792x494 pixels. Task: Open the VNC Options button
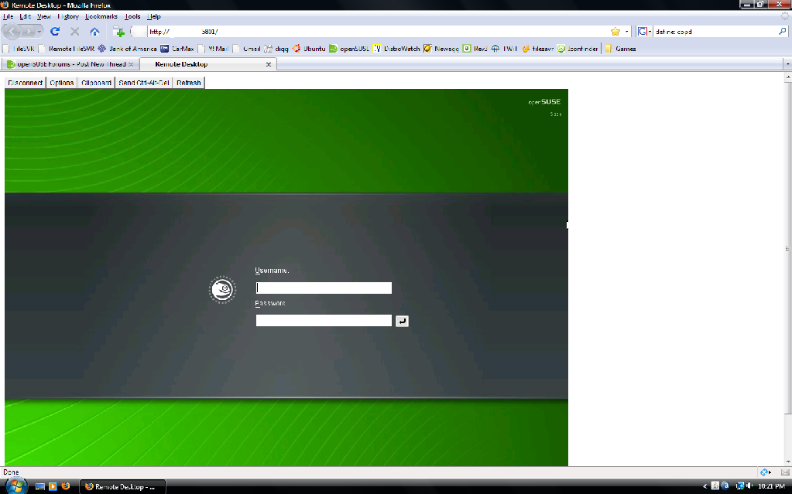[62, 83]
